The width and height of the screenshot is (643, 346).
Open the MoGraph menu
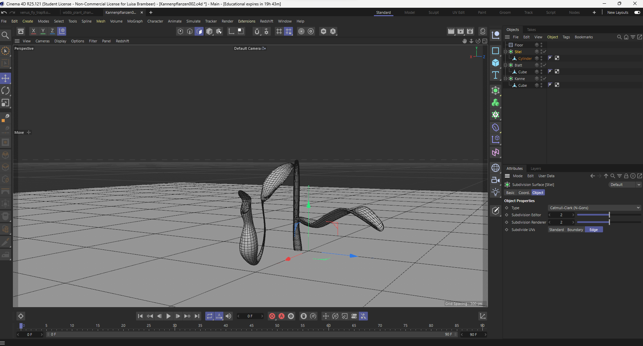[x=135, y=21]
